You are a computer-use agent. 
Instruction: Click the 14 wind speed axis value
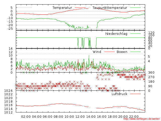[x=11, y=49]
